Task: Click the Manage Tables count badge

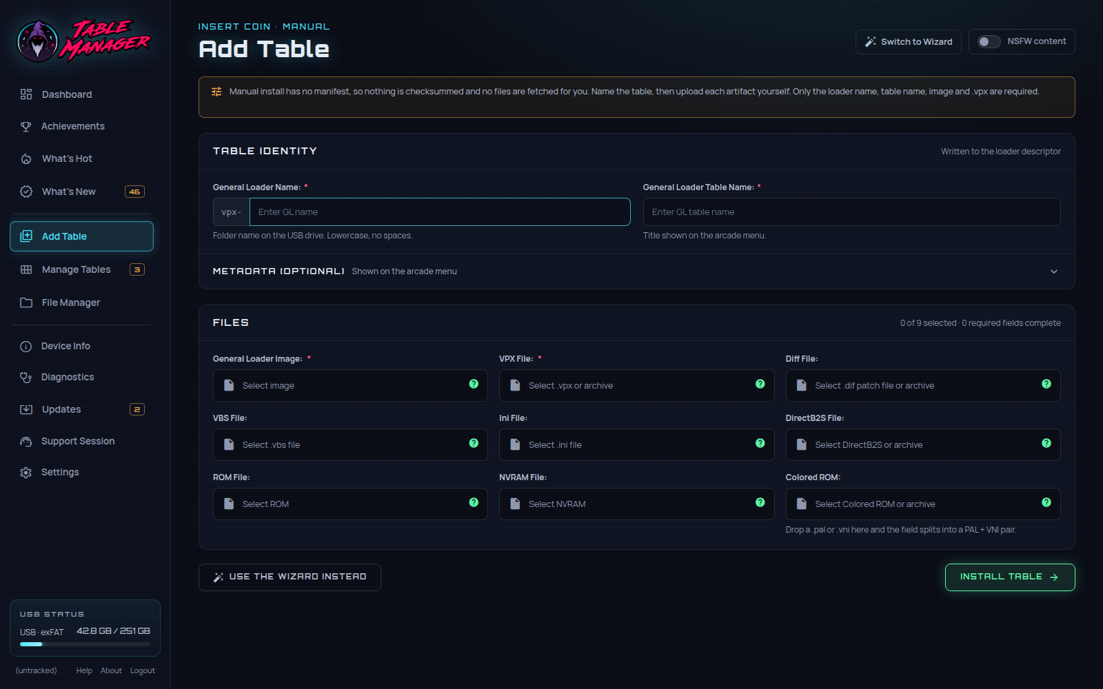Action: pos(137,269)
